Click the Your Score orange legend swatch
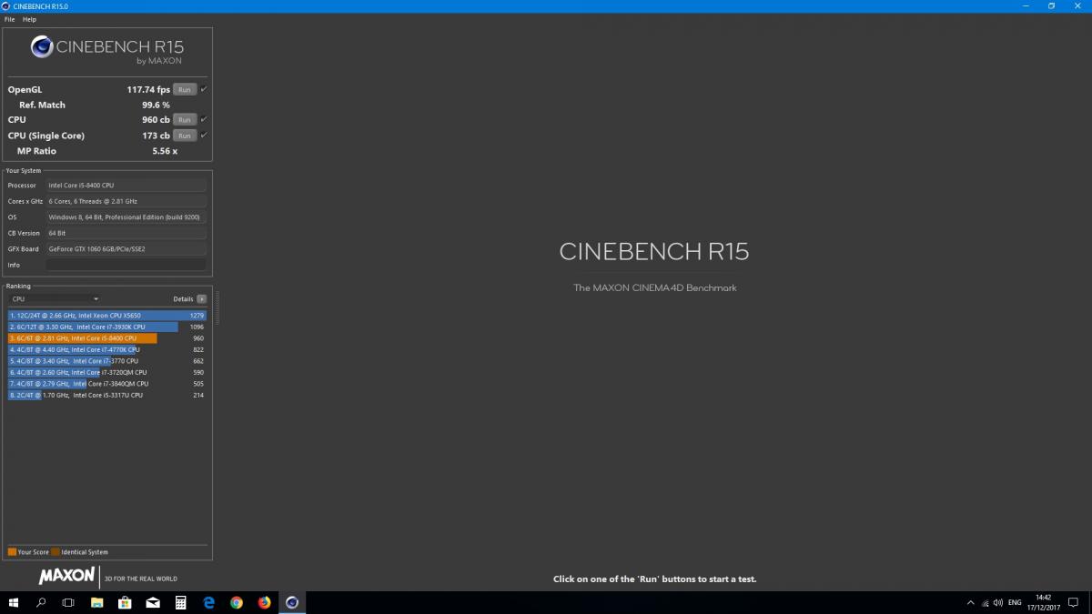Image resolution: width=1092 pixels, height=614 pixels. point(12,551)
